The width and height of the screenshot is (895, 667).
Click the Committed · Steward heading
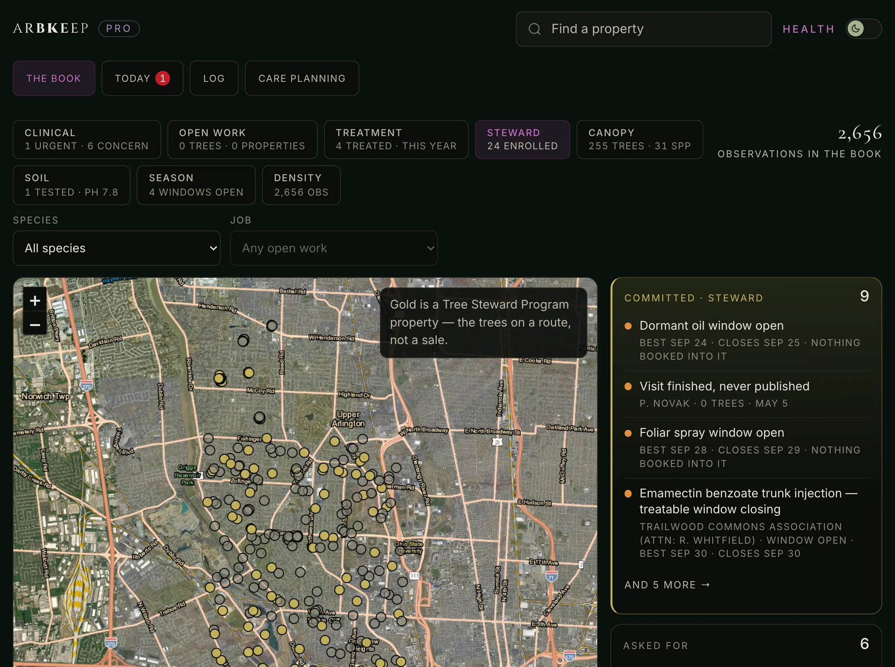coord(694,298)
